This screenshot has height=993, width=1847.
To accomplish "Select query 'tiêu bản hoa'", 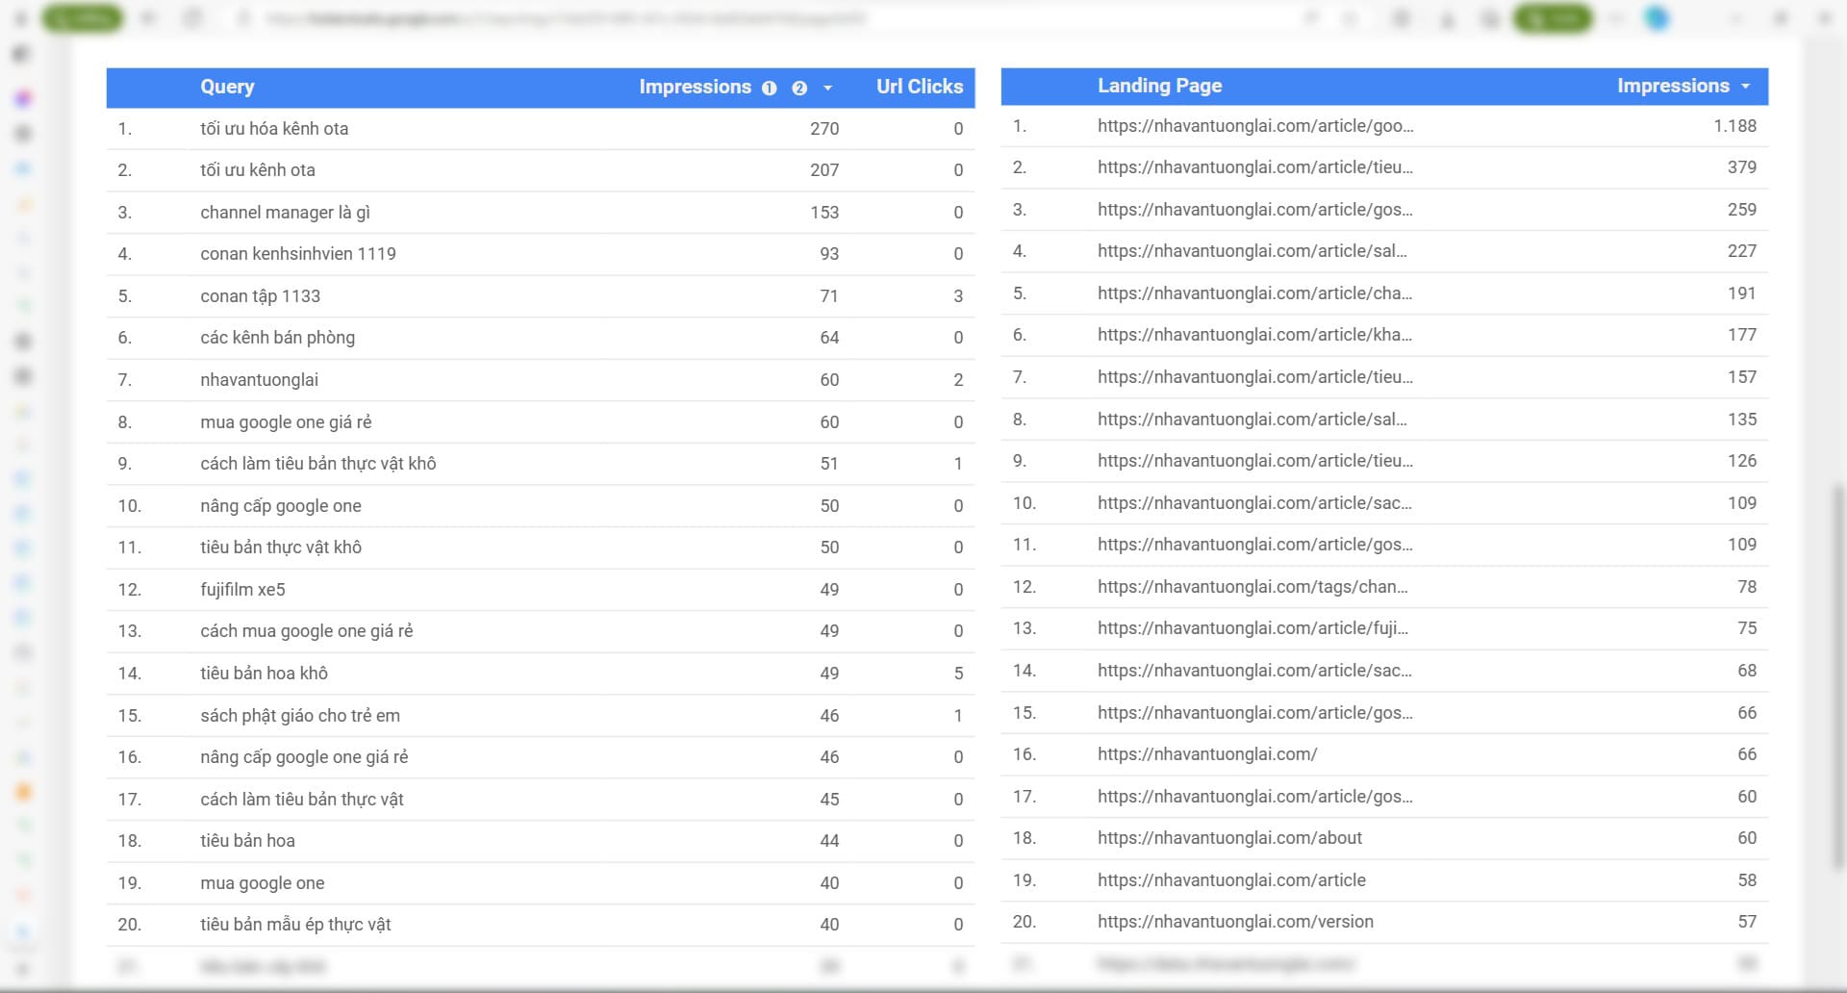I will click(x=247, y=841).
